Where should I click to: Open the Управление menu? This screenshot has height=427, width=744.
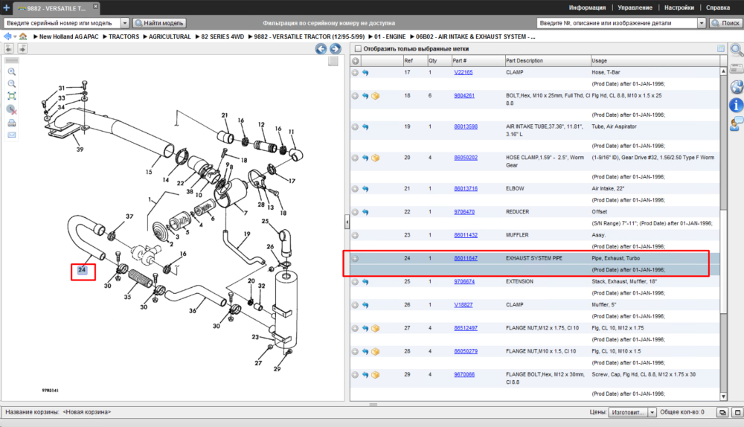tap(635, 7)
